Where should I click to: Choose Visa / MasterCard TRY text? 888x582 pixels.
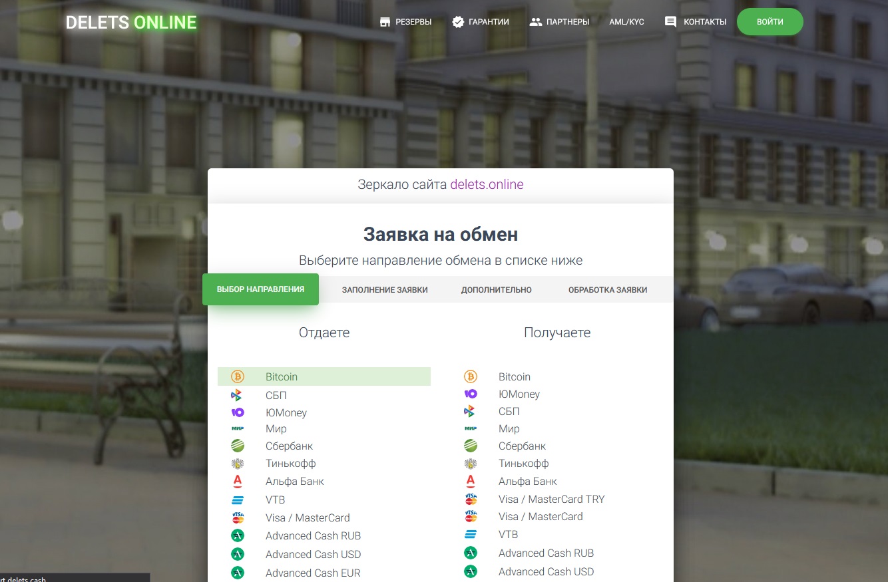point(552,499)
